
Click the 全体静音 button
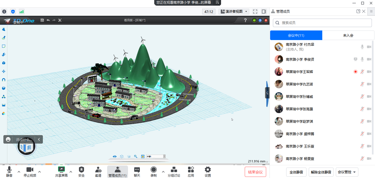296,172
